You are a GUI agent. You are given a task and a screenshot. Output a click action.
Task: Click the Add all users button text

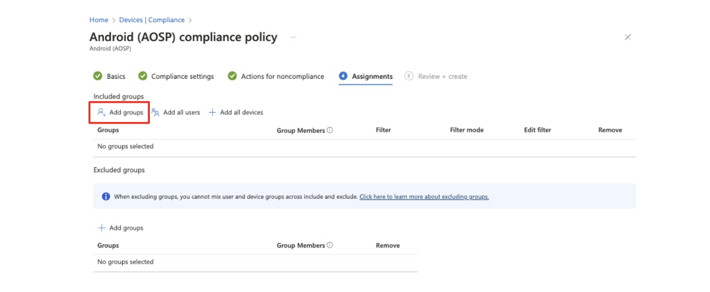click(181, 113)
